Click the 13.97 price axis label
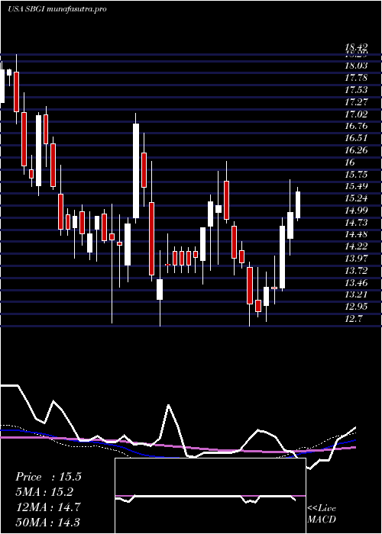This screenshot has height=534, width=382. click(x=356, y=259)
